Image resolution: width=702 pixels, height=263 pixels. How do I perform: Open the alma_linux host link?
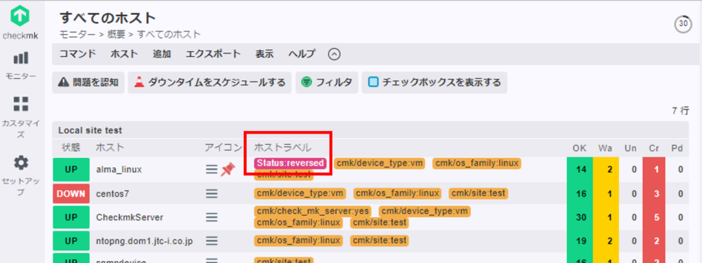[119, 170]
